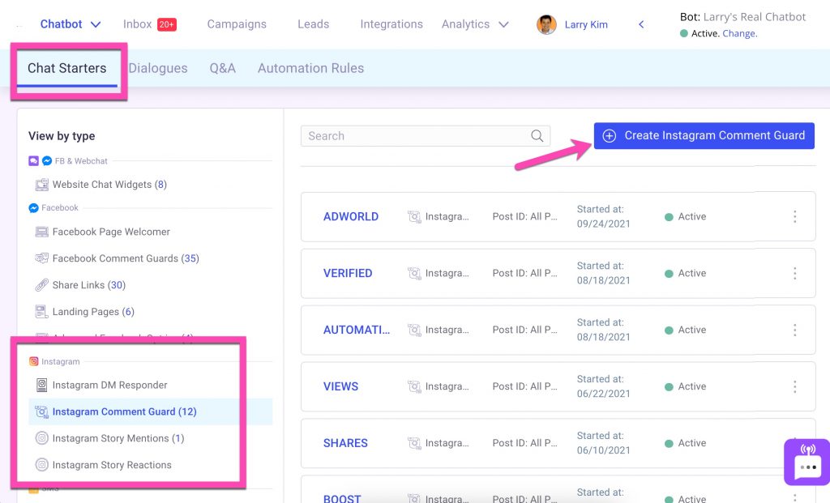Click the 08/18/2021 start date in VERIFIED row
Screen dimensions: 830x503
(x=603, y=280)
